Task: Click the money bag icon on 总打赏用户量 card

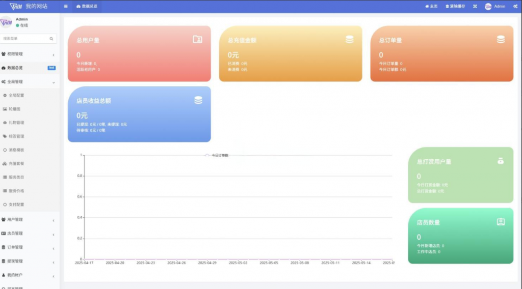Action: [501, 161]
